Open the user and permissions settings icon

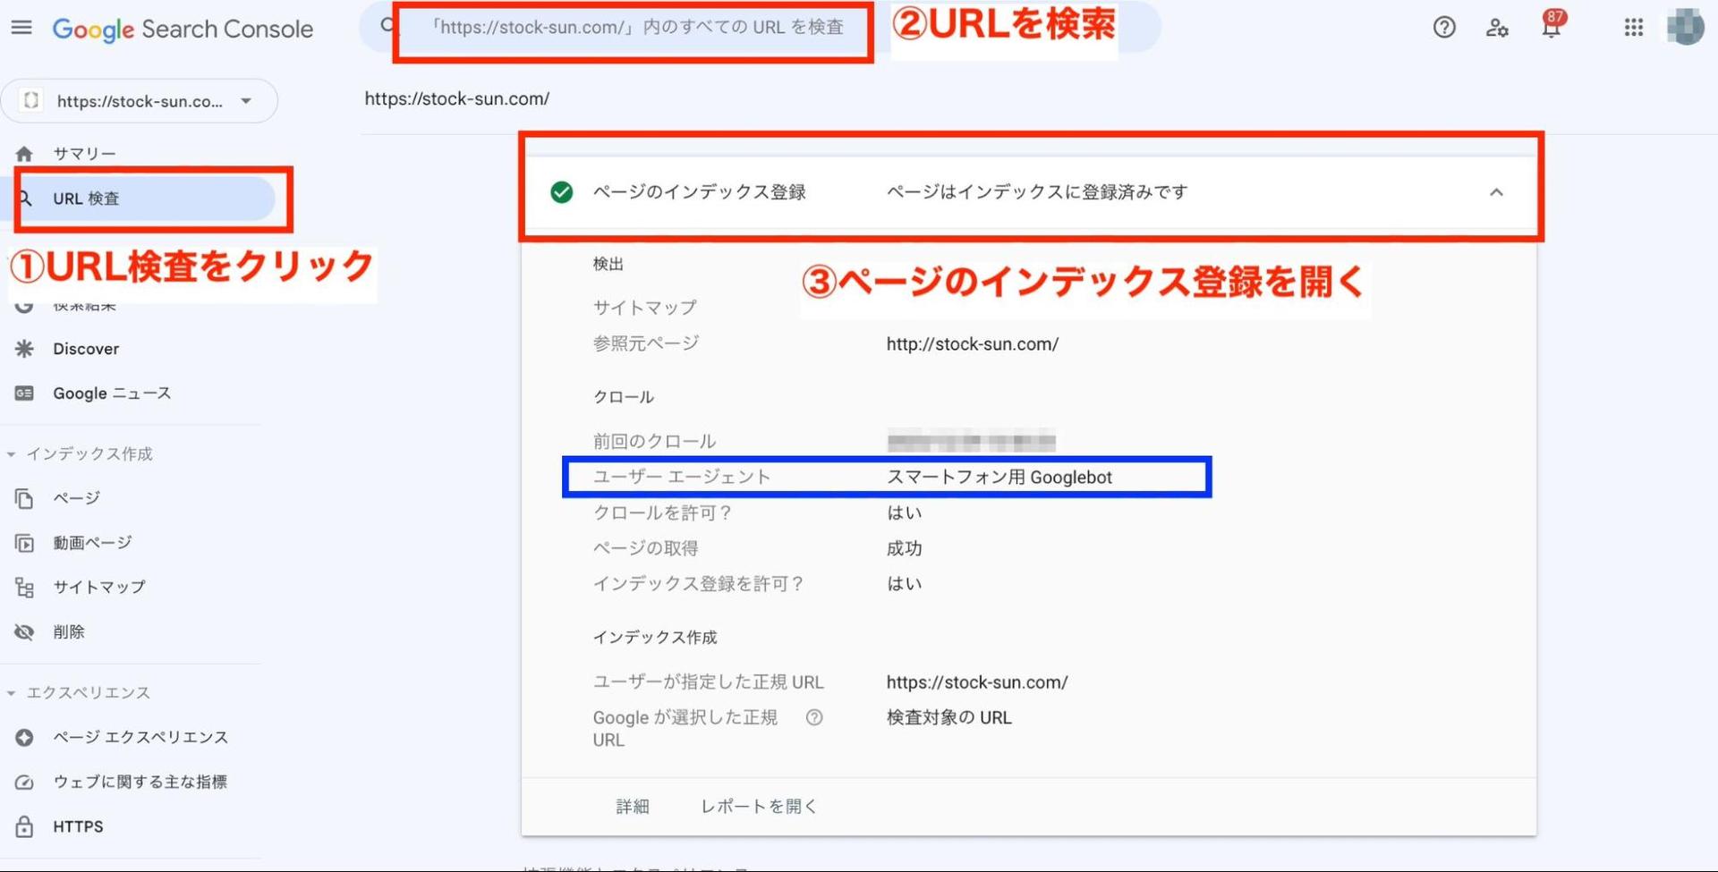(1497, 29)
